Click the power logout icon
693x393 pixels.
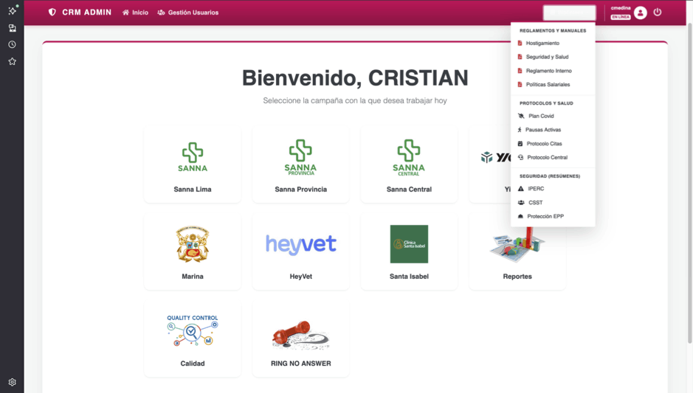click(658, 13)
